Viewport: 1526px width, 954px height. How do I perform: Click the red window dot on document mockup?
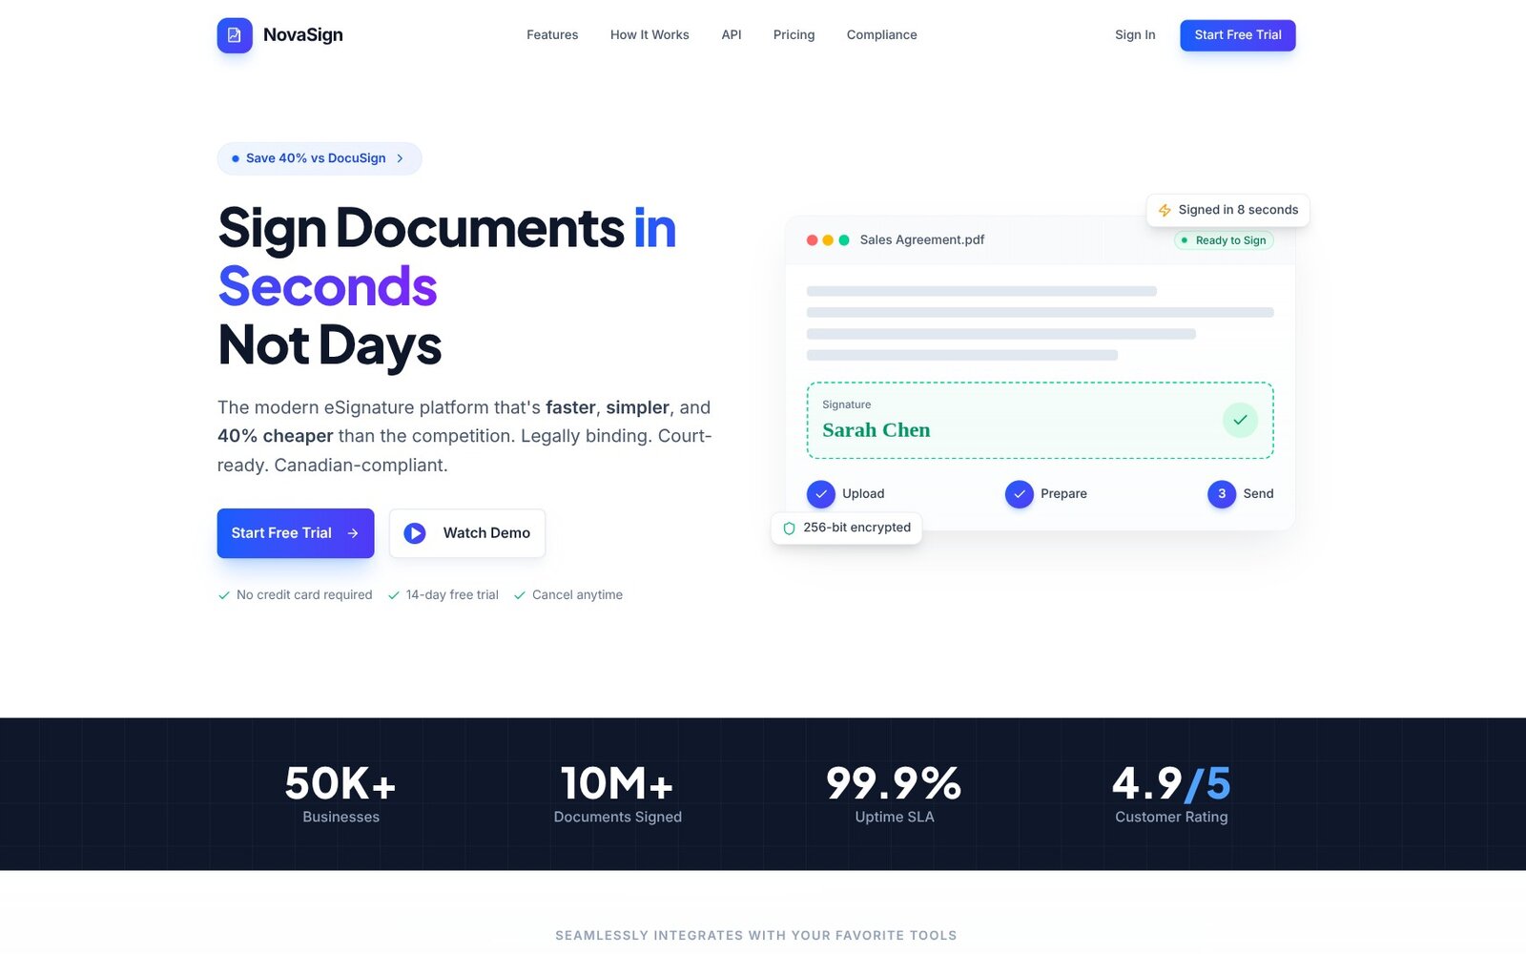(x=813, y=240)
